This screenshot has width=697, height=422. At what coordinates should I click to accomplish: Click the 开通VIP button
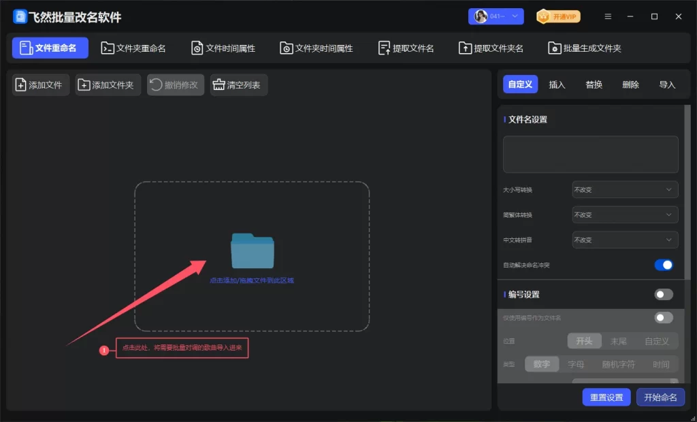point(558,17)
